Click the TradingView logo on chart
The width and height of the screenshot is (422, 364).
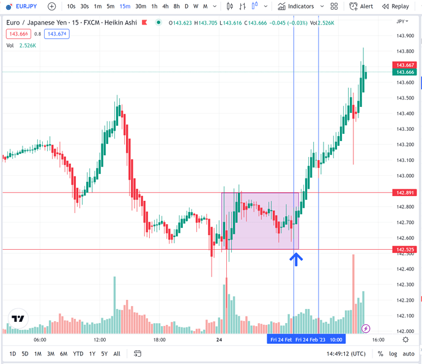18,319
